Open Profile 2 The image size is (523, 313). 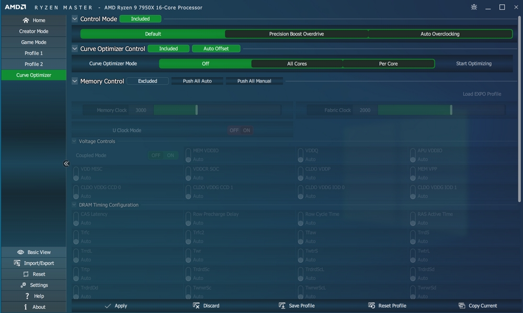33,64
